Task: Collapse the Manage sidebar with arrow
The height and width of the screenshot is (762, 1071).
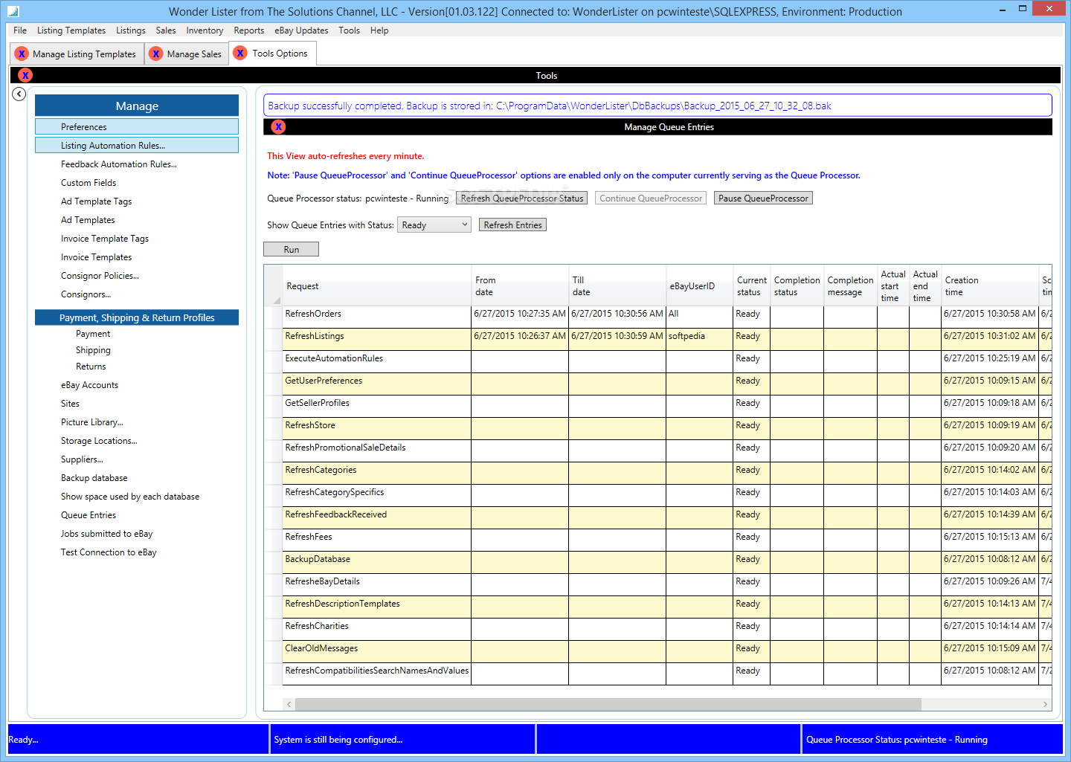Action: point(19,94)
